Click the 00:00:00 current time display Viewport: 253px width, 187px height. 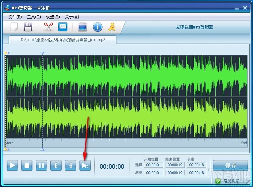pyautogui.click(x=112, y=166)
